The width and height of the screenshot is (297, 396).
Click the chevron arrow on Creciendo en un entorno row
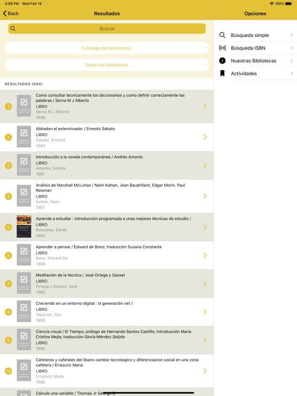coord(205,312)
